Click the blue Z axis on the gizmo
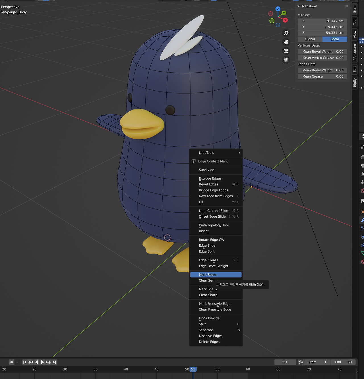Viewport: 364px width, 379px height. [x=278, y=9]
